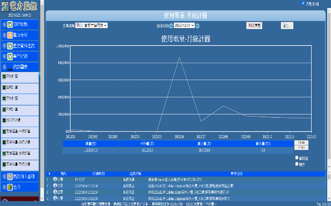Image resolution: width=331 pixels, height=206 pixels.
Task: Expand the 變更個人密碼 section chevron
Action: [4, 176]
